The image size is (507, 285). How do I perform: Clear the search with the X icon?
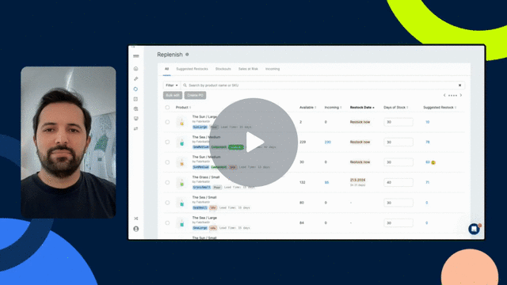(459, 85)
